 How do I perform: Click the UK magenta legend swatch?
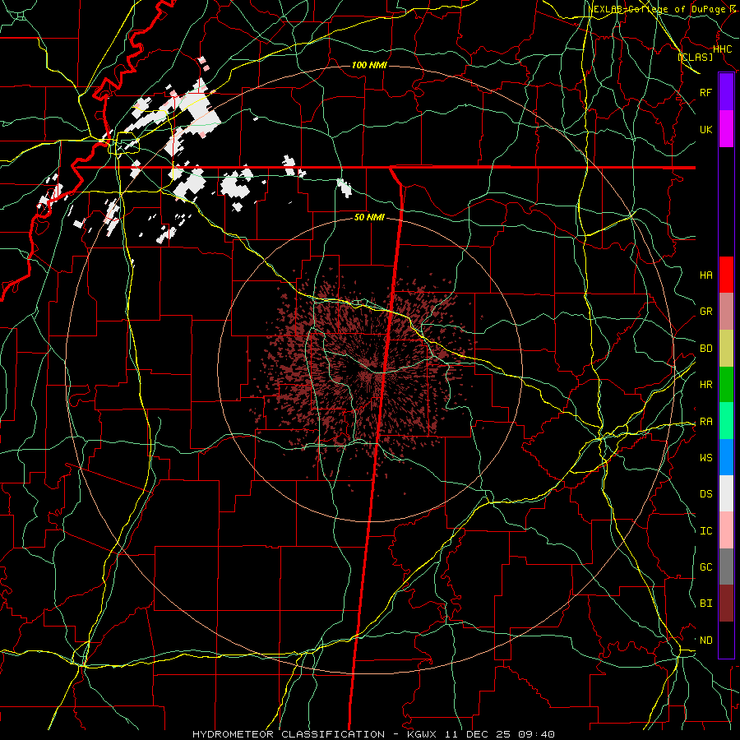pyautogui.click(x=726, y=129)
